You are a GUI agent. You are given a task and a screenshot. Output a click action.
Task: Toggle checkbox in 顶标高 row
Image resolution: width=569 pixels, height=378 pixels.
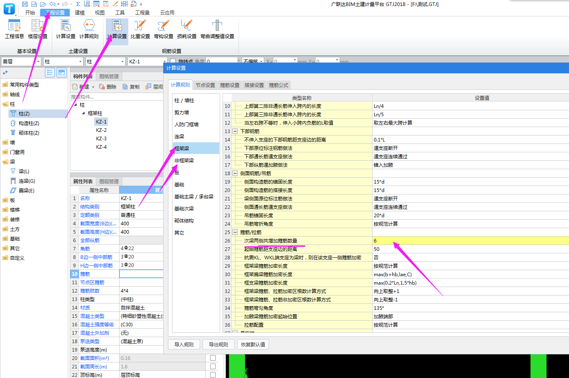point(213,375)
